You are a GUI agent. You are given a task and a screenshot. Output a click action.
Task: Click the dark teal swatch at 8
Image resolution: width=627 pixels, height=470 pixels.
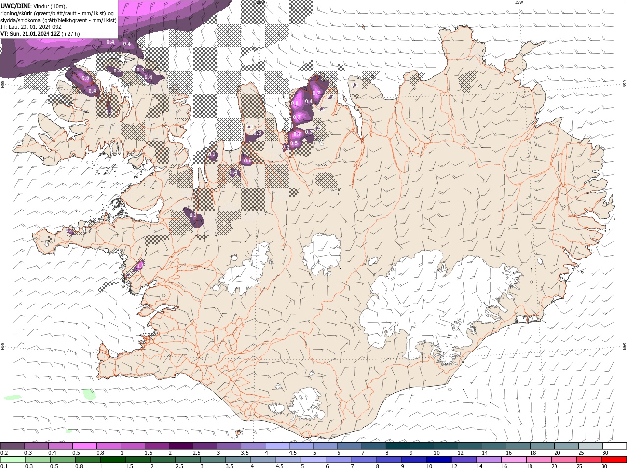397,446
